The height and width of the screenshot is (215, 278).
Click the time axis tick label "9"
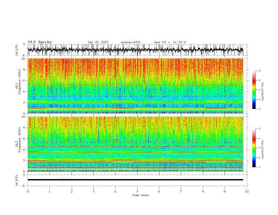[x=225, y=191]
